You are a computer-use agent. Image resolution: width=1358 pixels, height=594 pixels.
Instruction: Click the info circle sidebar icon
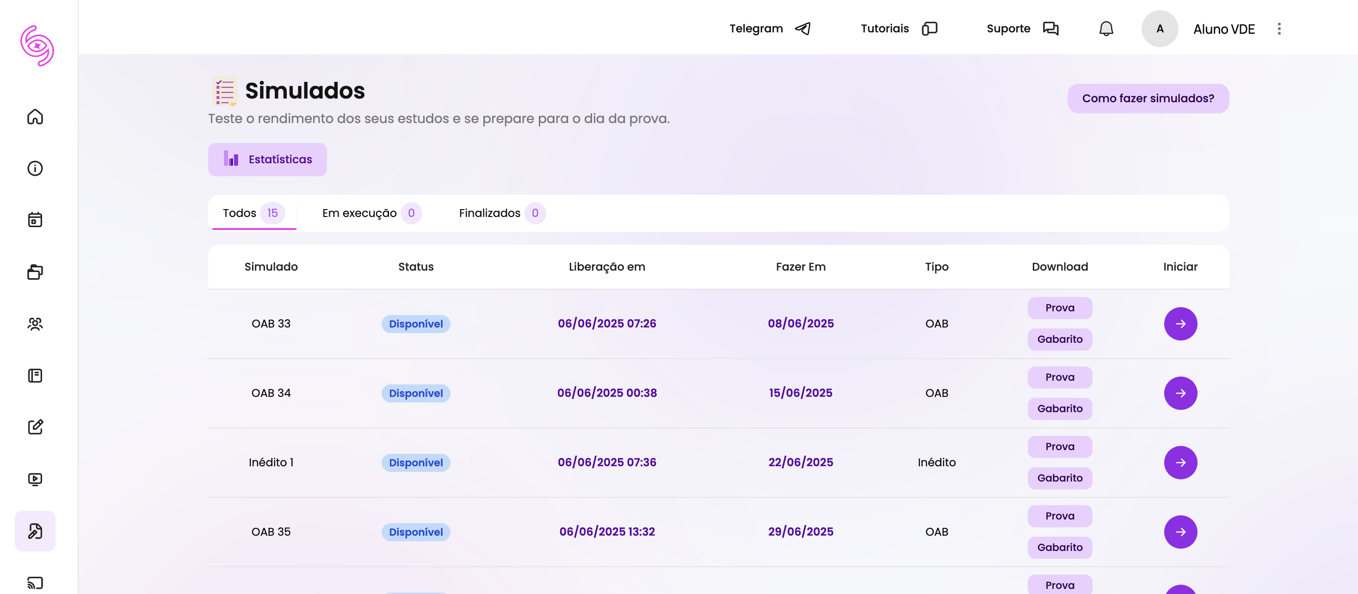point(35,168)
